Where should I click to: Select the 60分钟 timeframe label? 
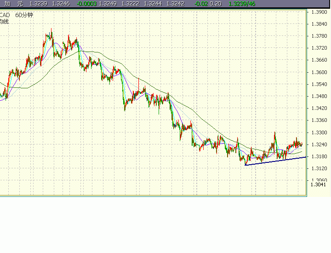(24, 15)
